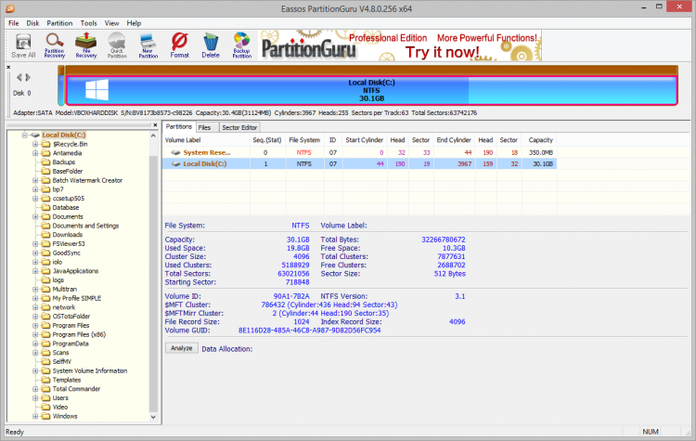Click the Database folder icon
Viewport: 696px width, 441px height.
click(45, 207)
